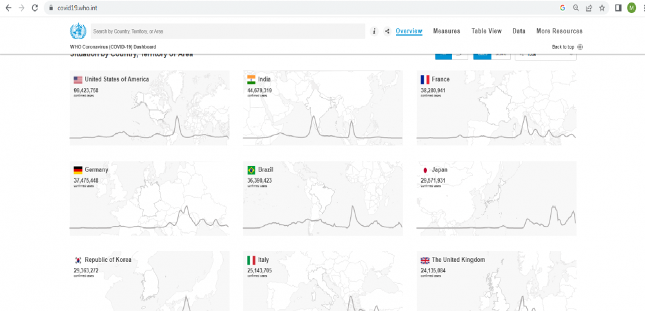
Task: Switch to the Measures tab
Action: click(446, 31)
